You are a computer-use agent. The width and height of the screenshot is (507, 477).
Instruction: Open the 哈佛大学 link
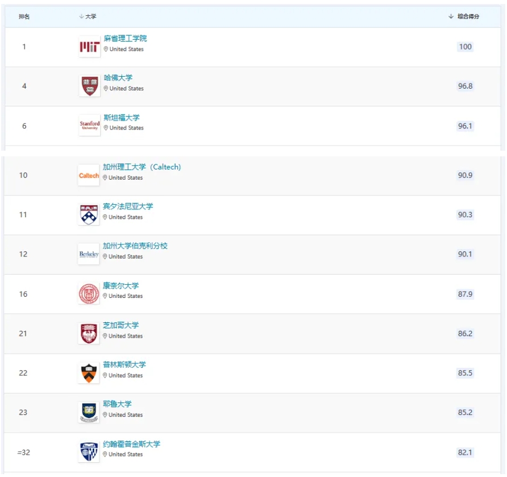[118, 78]
